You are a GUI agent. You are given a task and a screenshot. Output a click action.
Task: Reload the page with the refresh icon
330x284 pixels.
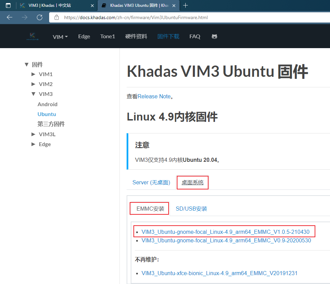point(39,17)
